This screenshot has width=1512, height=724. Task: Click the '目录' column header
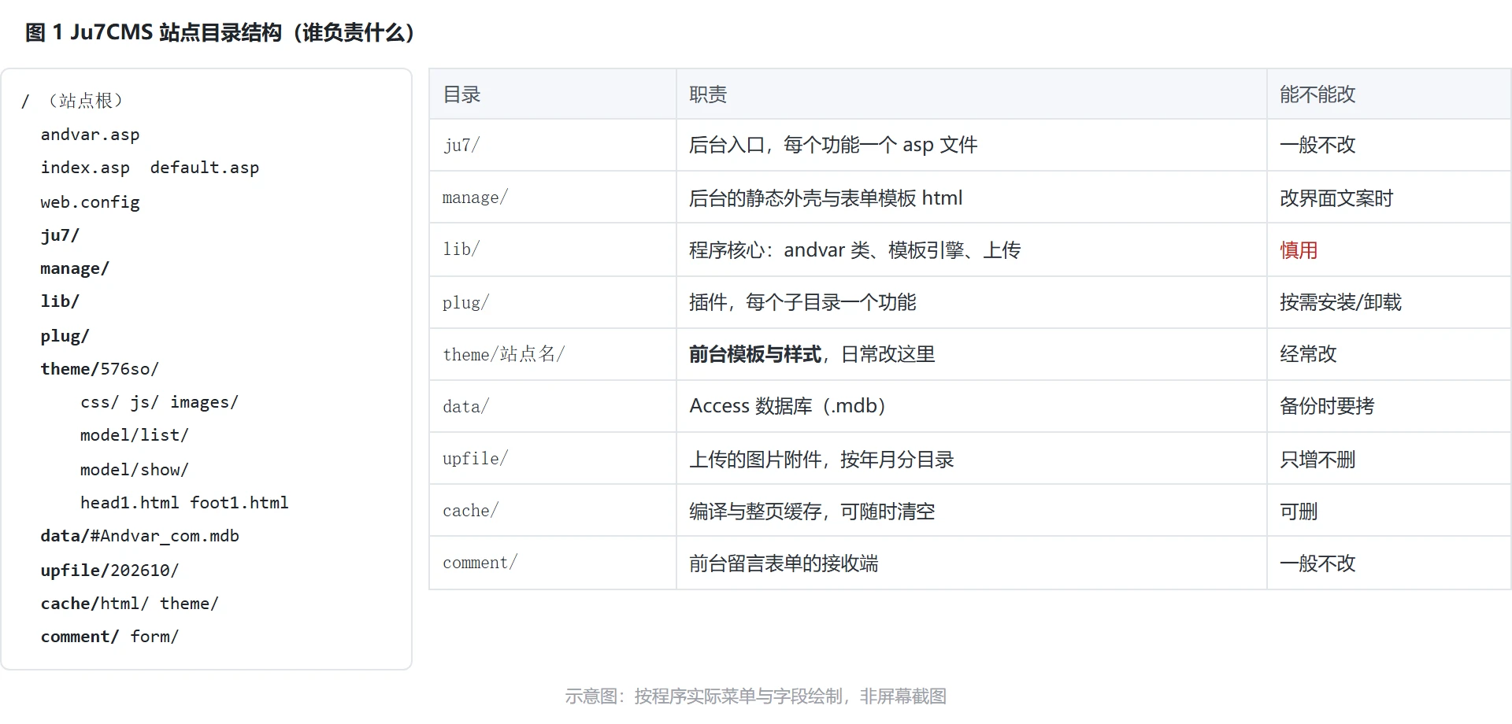point(553,94)
